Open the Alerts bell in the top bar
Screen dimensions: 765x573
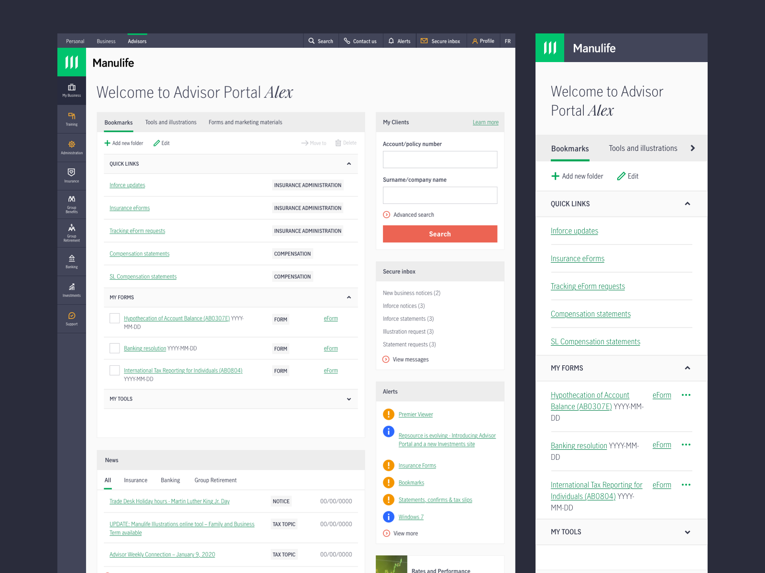[x=399, y=41]
